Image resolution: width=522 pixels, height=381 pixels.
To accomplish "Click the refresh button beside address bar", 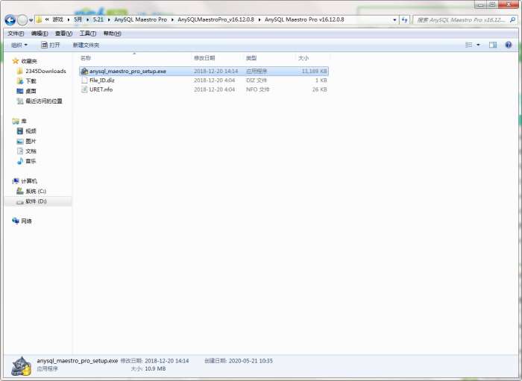I will pyautogui.click(x=404, y=20).
